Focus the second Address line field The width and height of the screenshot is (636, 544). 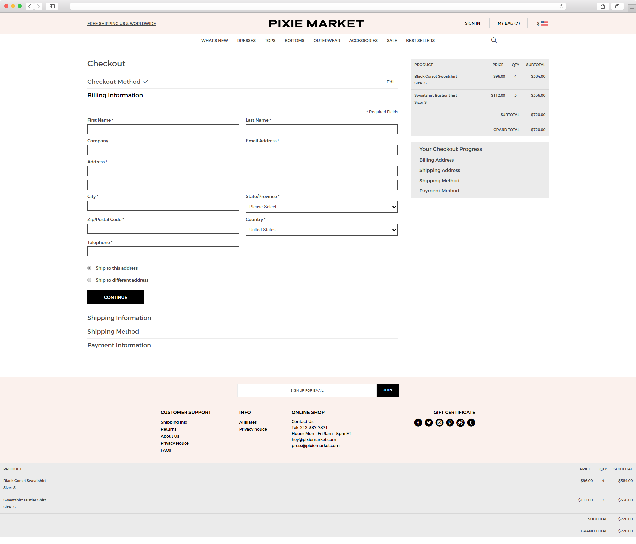[242, 185]
